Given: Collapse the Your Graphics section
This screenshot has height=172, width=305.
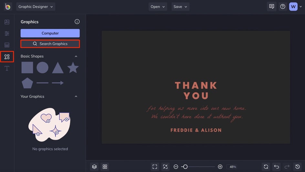Looking at the screenshot, I should click(x=76, y=96).
